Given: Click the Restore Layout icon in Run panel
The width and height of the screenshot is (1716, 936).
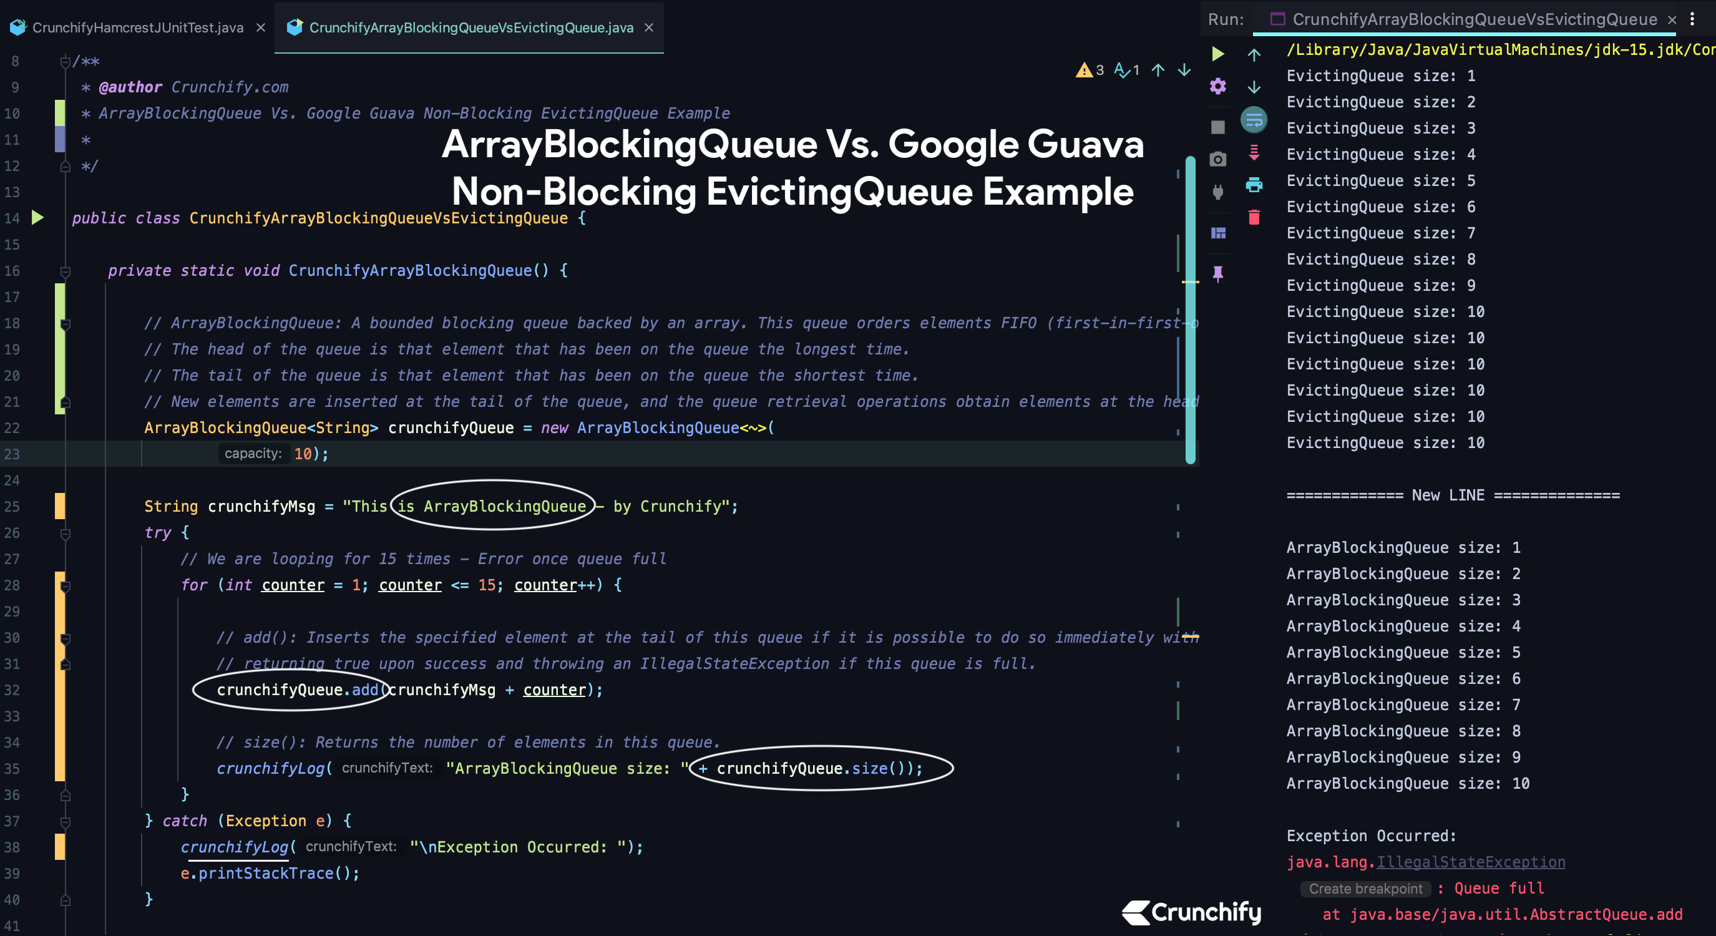Looking at the screenshot, I should pyautogui.click(x=1217, y=233).
